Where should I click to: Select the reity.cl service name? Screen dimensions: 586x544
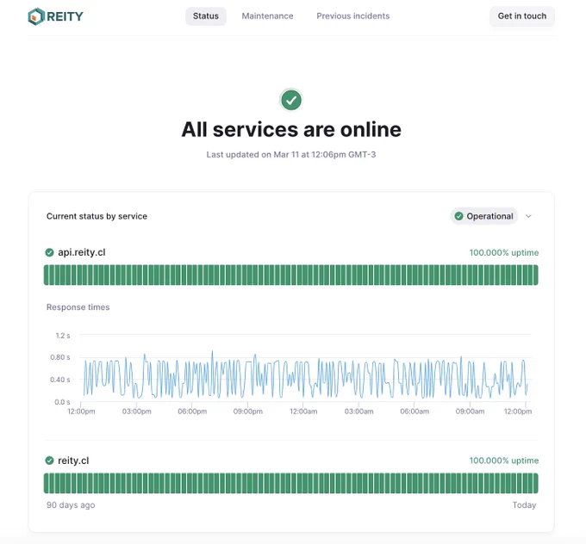[73, 461]
